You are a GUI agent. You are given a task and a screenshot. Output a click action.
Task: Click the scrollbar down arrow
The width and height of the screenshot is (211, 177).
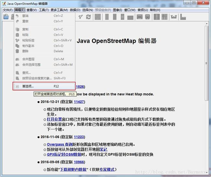pos(206,172)
